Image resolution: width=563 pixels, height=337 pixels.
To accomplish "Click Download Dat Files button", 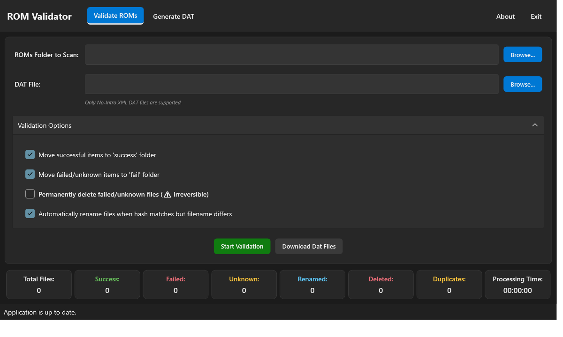I will click(x=309, y=246).
